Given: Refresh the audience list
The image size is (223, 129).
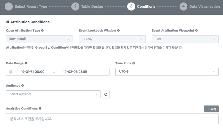Looking at the screenshot, I should [106, 94].
